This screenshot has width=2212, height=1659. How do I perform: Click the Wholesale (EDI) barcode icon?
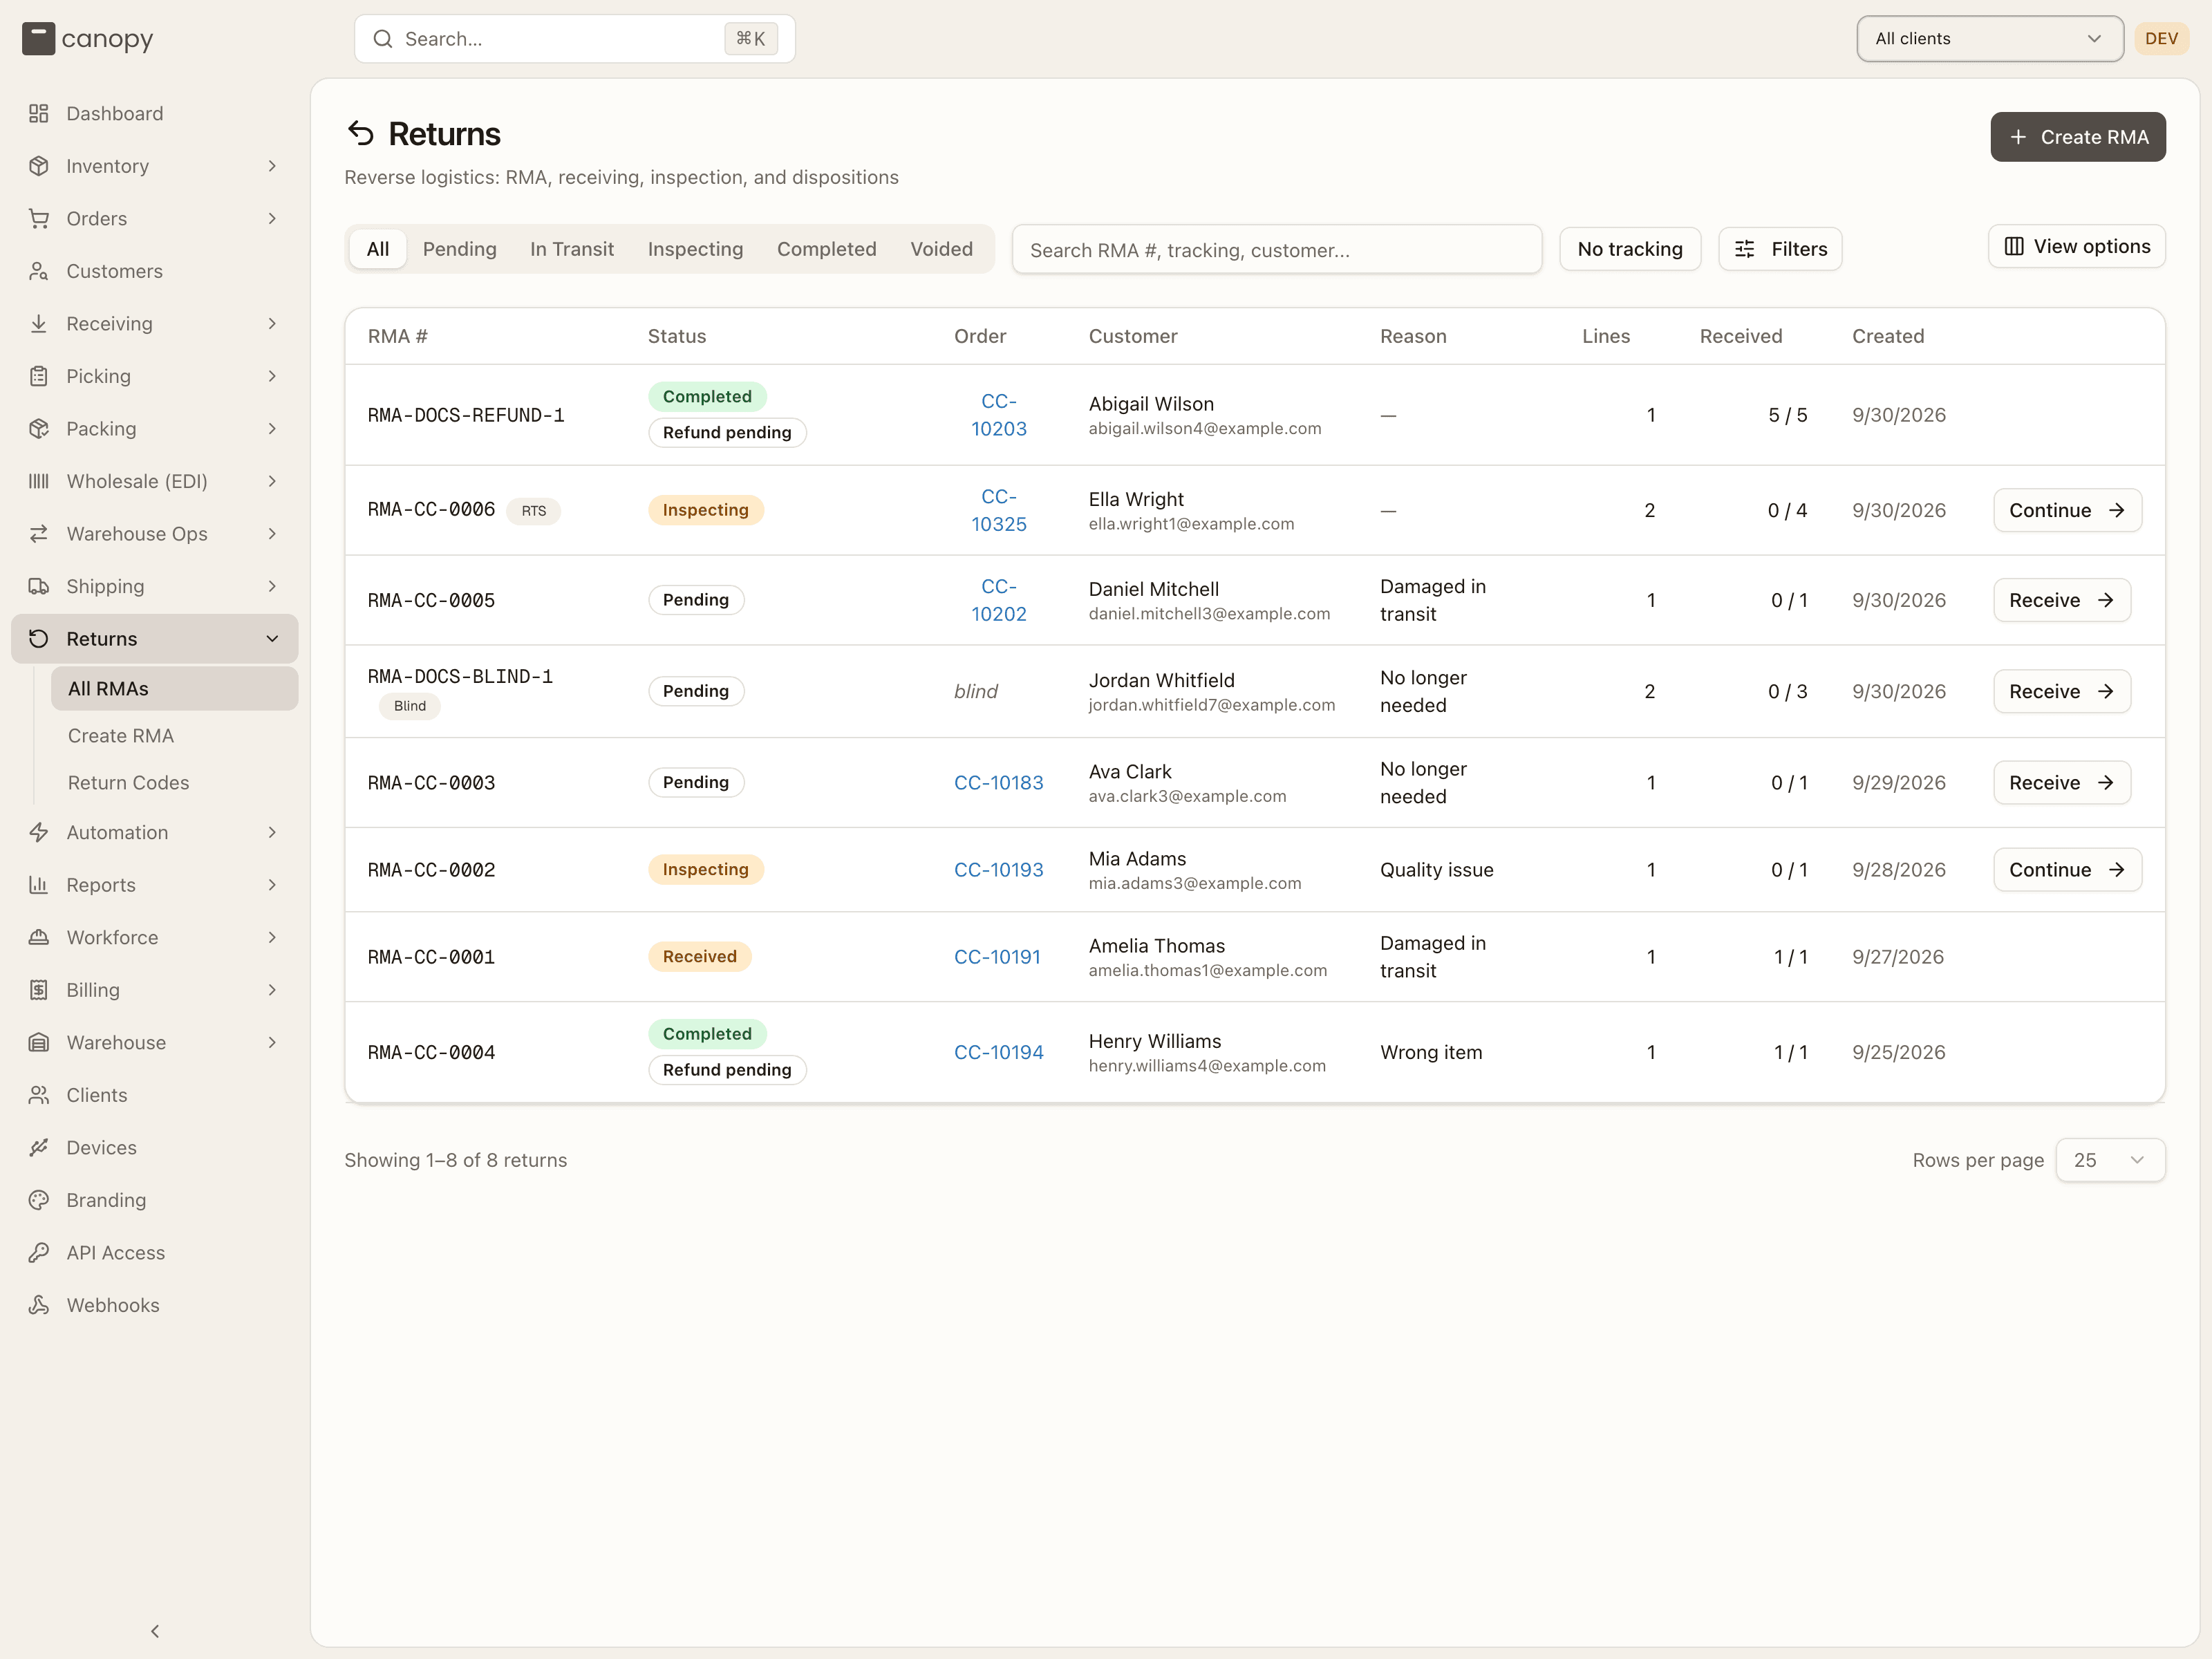coord(39,481)
